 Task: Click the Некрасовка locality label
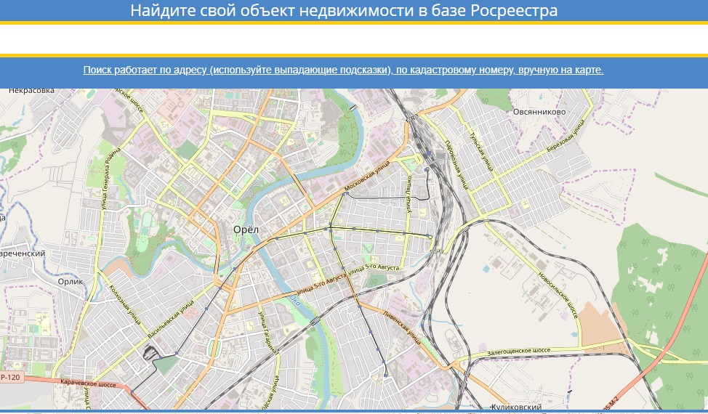pyautogui.click(x=31, y=91)
